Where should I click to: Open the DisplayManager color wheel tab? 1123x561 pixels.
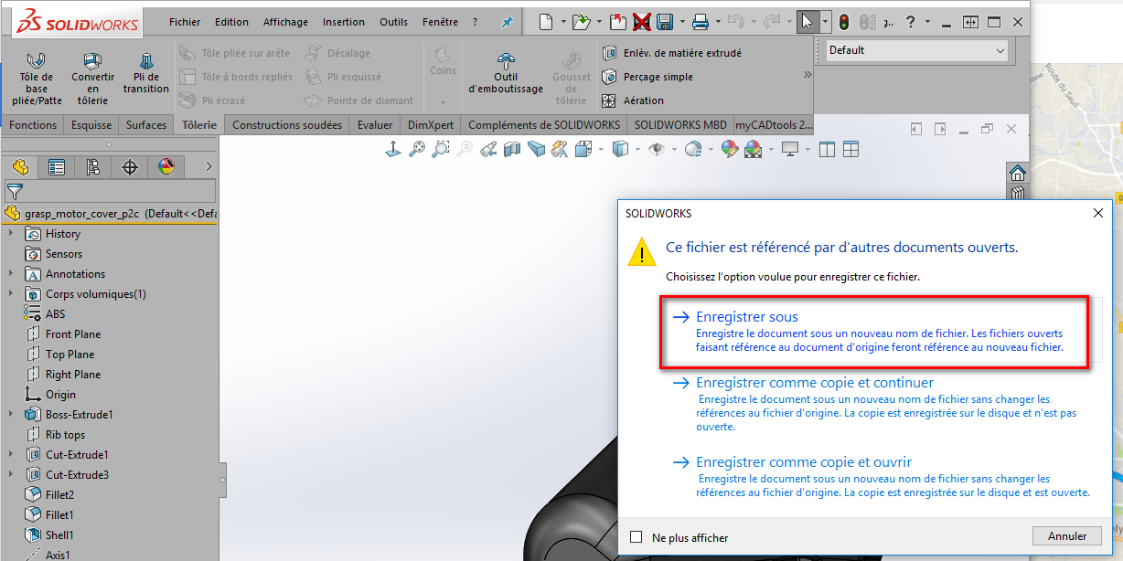pos(166,166)
